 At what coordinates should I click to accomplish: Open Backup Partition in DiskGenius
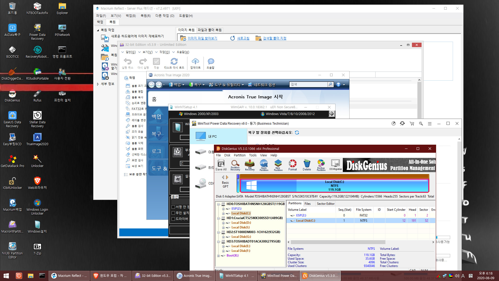(x=321, y=165)
